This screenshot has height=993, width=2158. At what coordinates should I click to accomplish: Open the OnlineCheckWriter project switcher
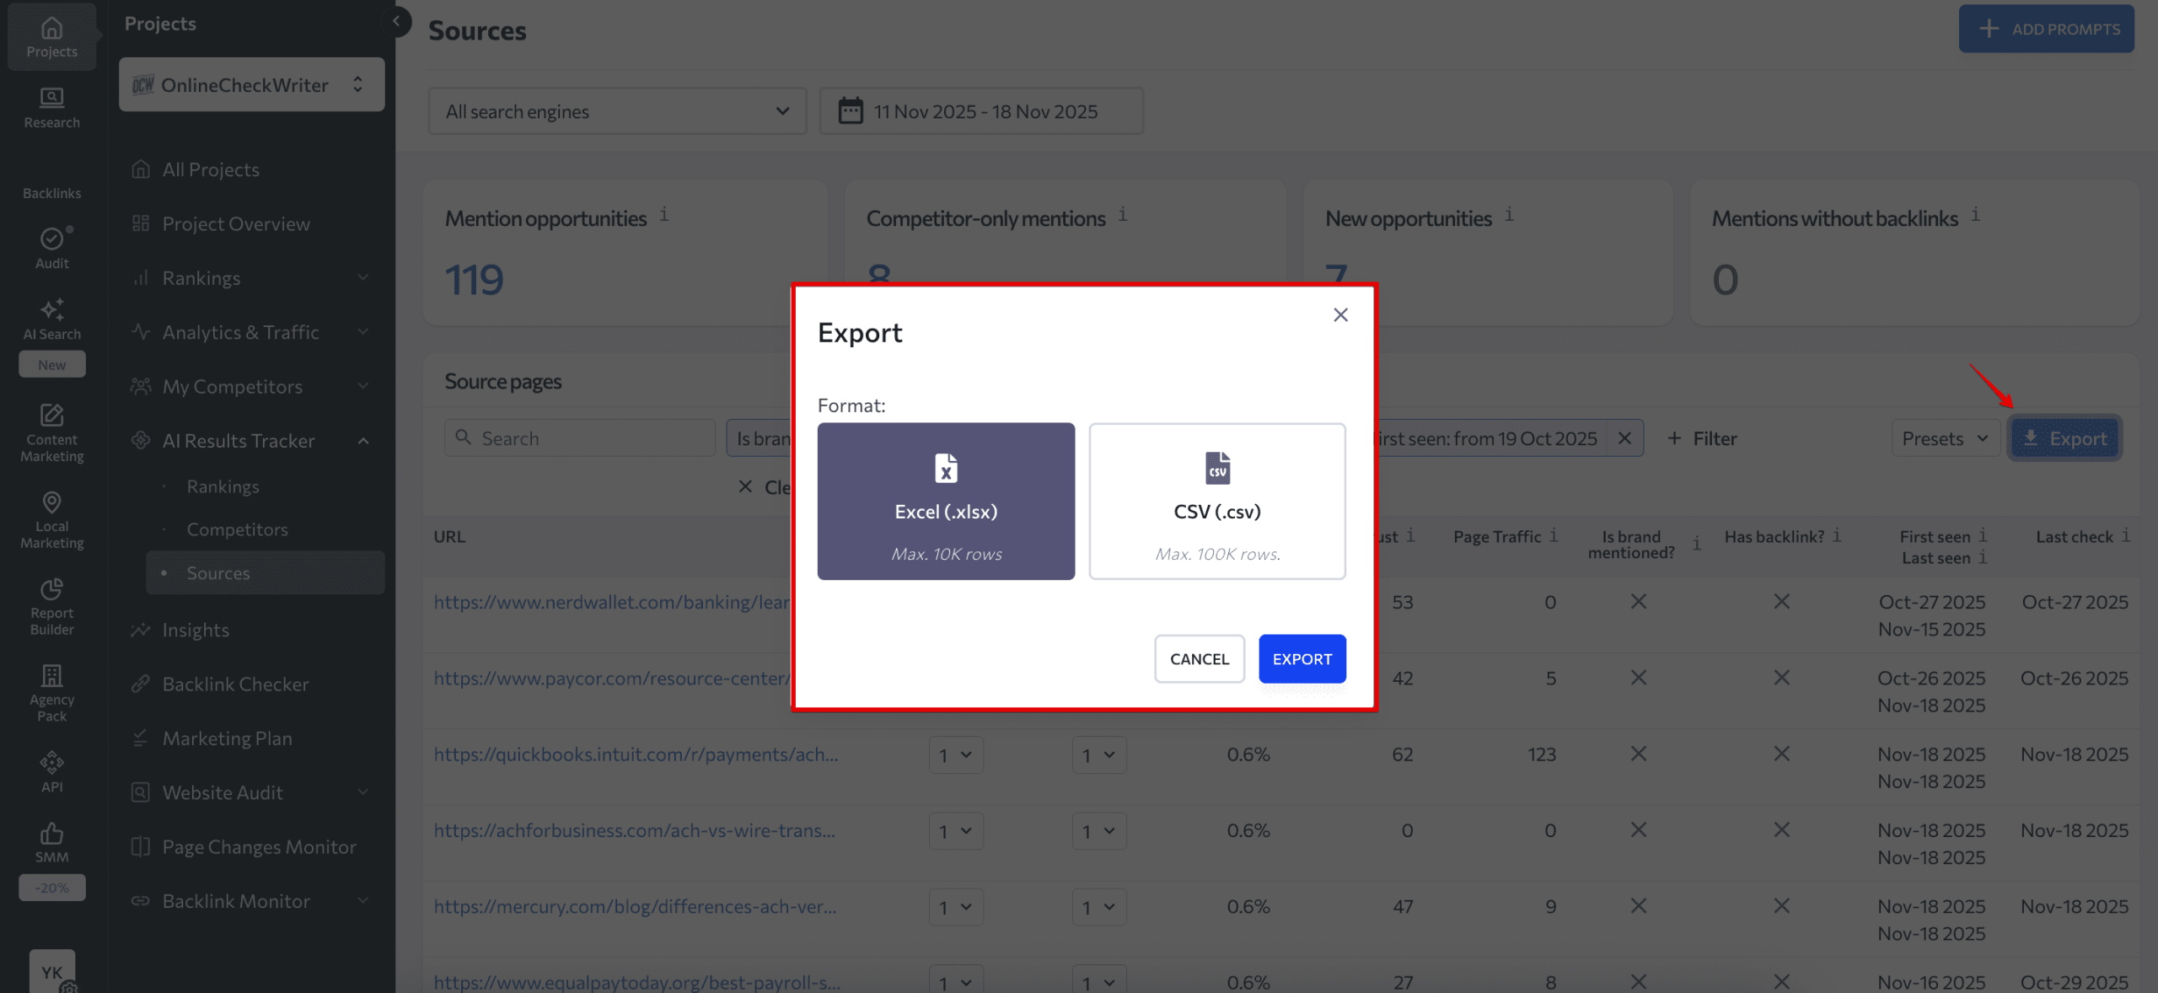(x=250, y=84)
